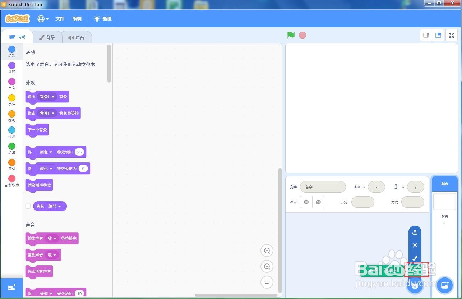Click the sprite 名字 input field
The width and height of the screenshot is (462, 299).
click(323, 187)
